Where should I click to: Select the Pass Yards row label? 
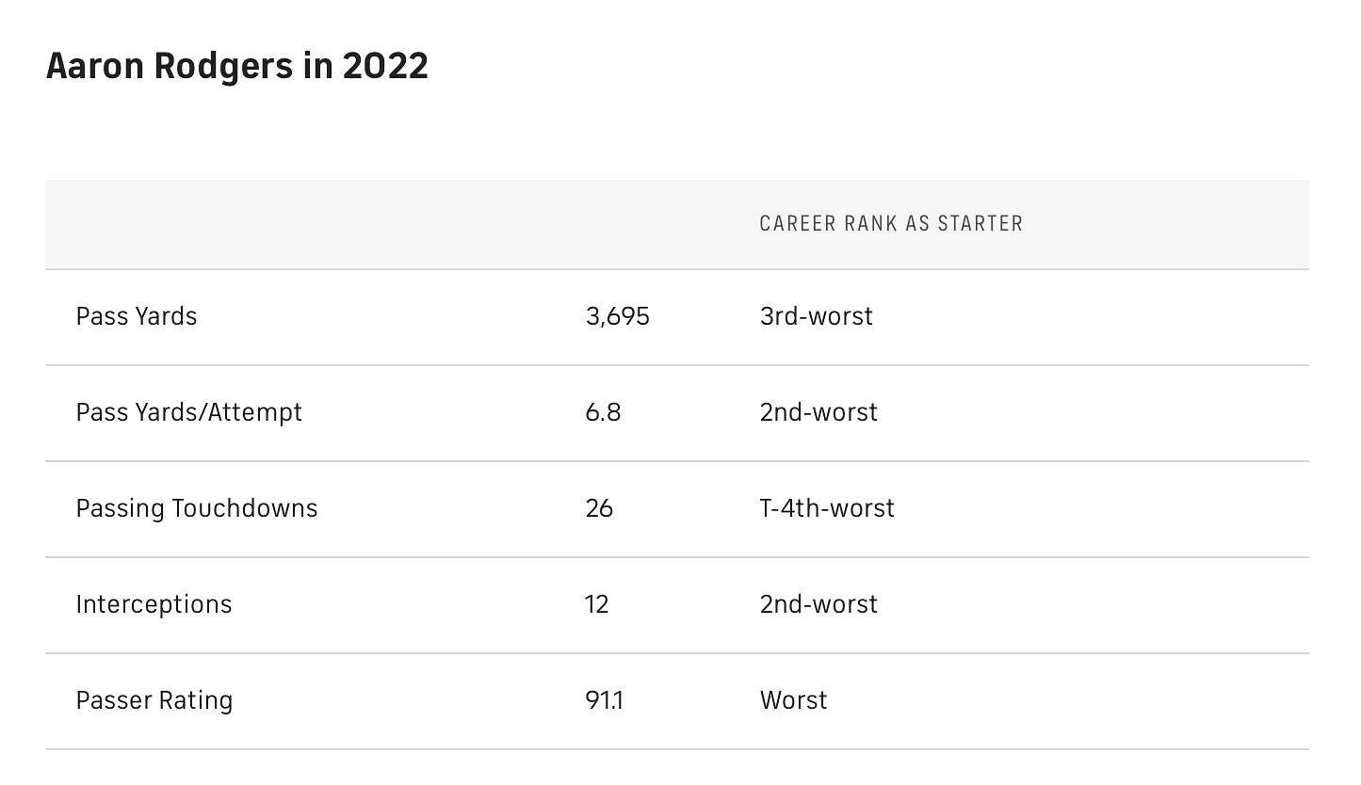(137, 316)
